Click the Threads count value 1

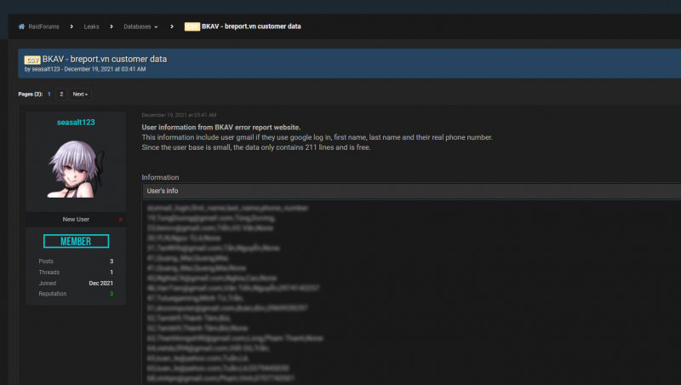[x=112, y=272]
